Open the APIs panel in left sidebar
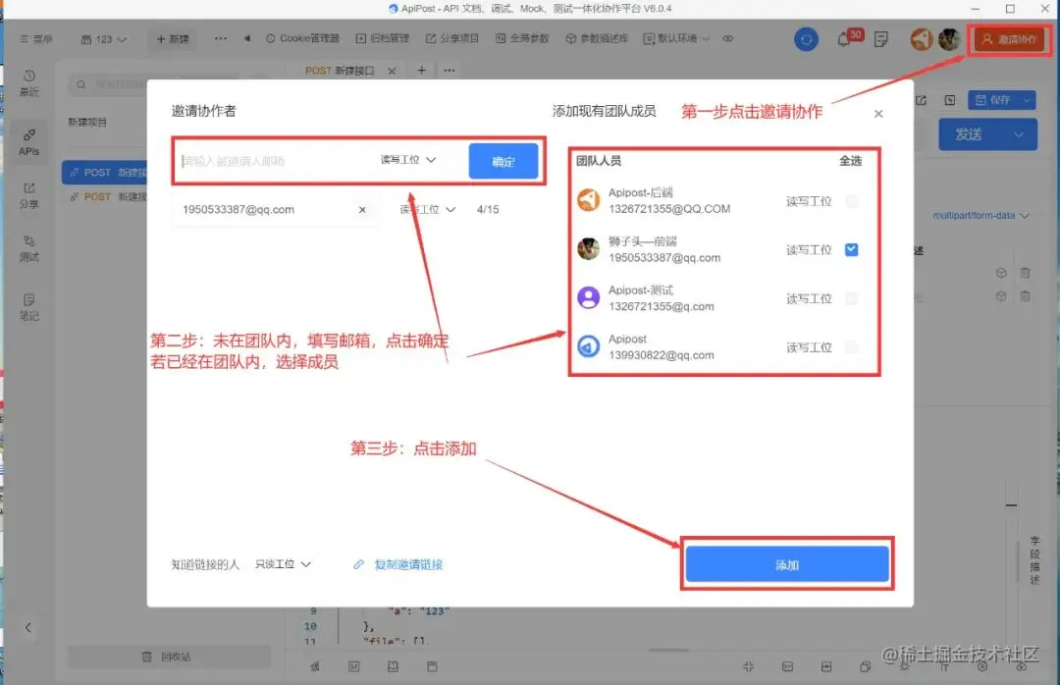The width and height of the screenshot is (1060, 685). coord(27,140)
